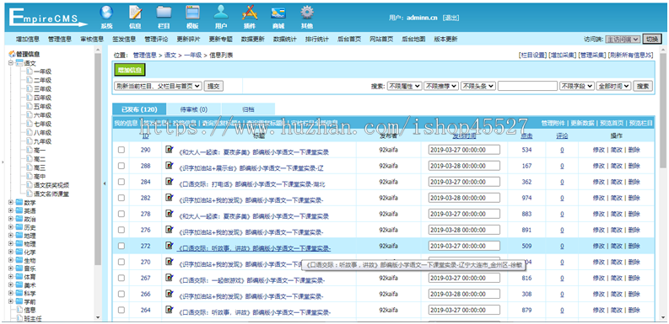The image size is (669, 324).
Task: Click the edit icon in row ID 278
Action: [x=170, y=214]
